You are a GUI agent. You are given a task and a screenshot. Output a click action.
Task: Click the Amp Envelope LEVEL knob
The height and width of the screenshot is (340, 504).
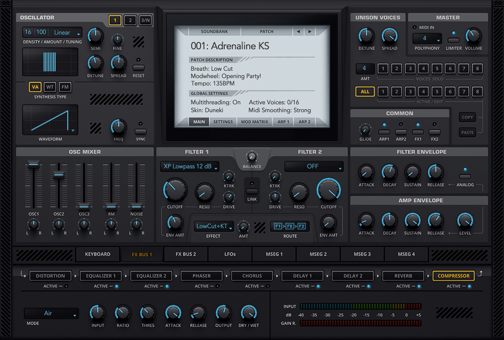(x=465, y=221)
